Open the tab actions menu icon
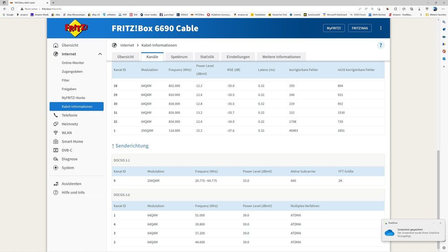 4,3
